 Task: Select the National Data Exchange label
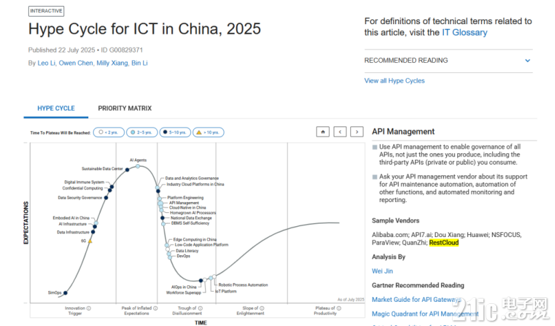[x=191, y=218]
